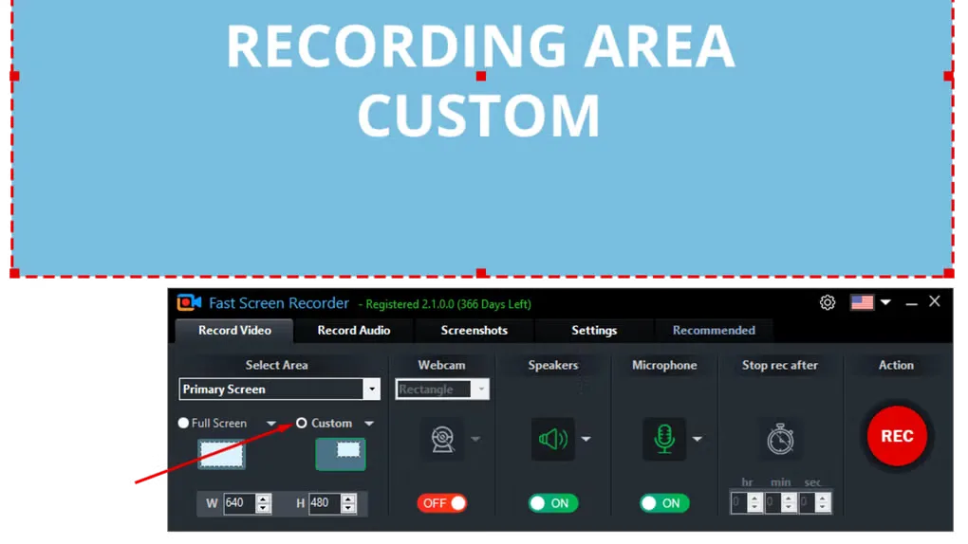Switch to the Record Audio tab
The height and width of the screenshot is (544, 968).
[354, 331]
